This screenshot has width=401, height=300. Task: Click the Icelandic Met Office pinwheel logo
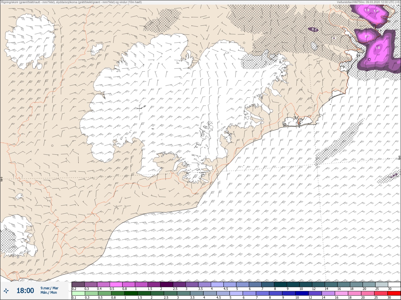click(6, 291)
